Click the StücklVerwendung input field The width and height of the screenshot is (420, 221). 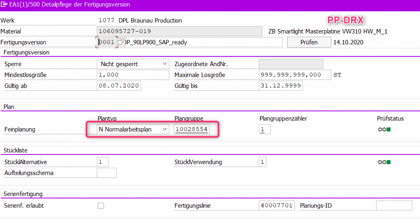(x=265, y=162)
